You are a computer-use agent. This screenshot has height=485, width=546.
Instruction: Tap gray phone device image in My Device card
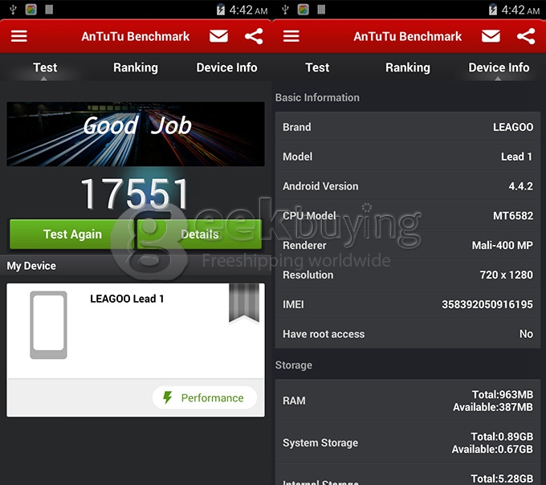coord(48,325)
